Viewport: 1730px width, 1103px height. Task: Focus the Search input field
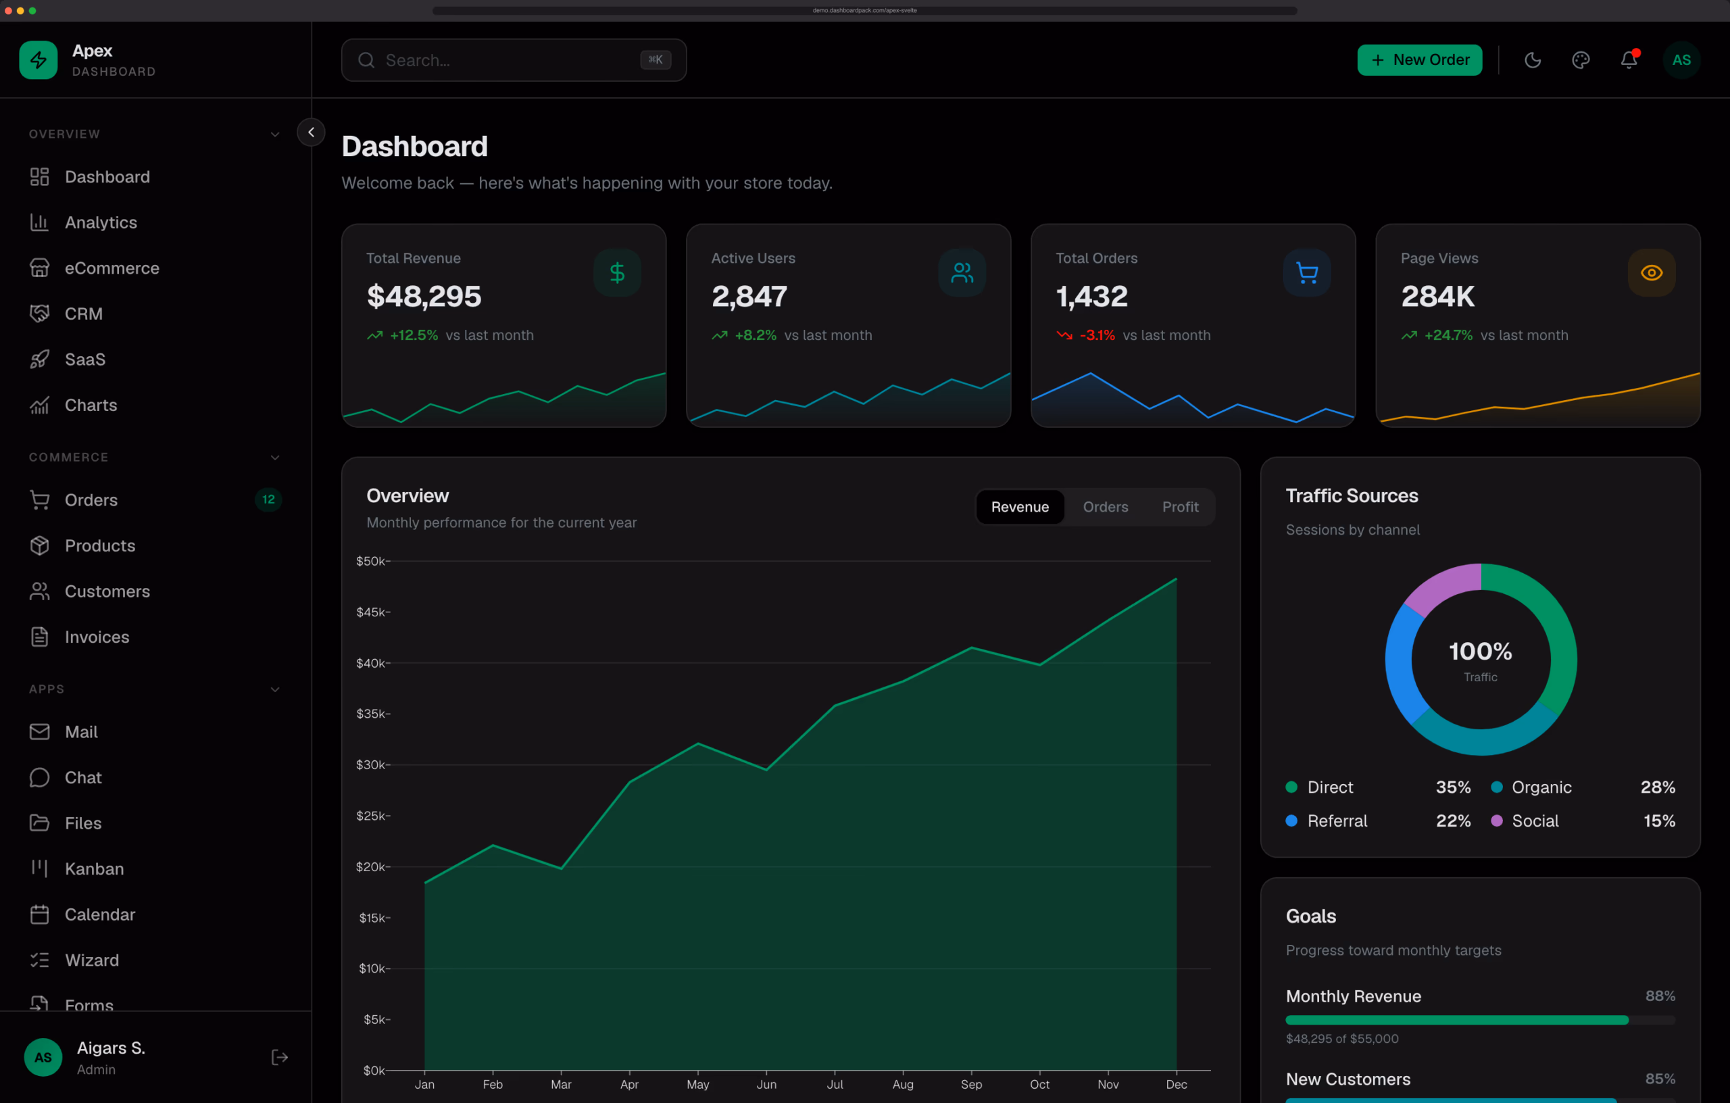[x=514, y=59]
